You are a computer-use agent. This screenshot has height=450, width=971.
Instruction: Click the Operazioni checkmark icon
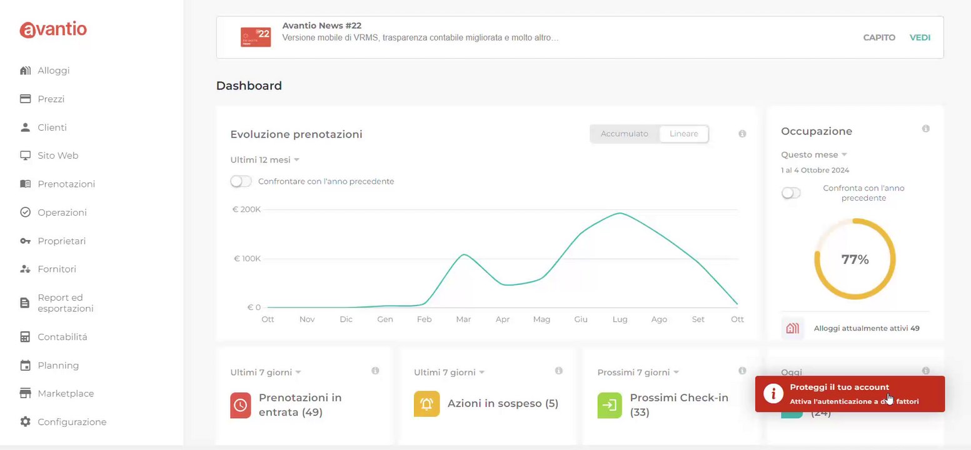pos(26,212)
